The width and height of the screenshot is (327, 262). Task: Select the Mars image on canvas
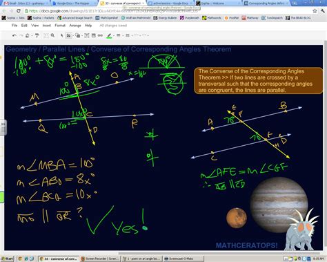tap(237, 218)
